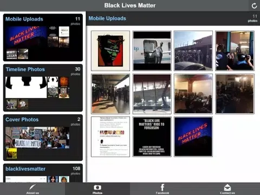This screenshot has width=260, height=195.
Task: Click the 11 photos count in right header
Action: click(252, 18)
